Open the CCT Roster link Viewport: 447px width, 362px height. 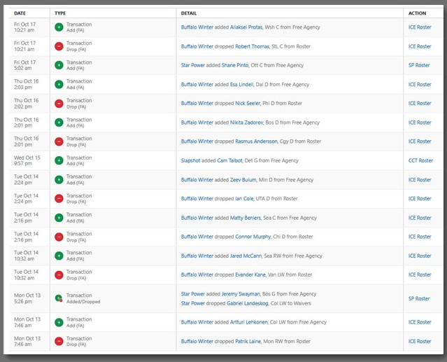point(420,160)
